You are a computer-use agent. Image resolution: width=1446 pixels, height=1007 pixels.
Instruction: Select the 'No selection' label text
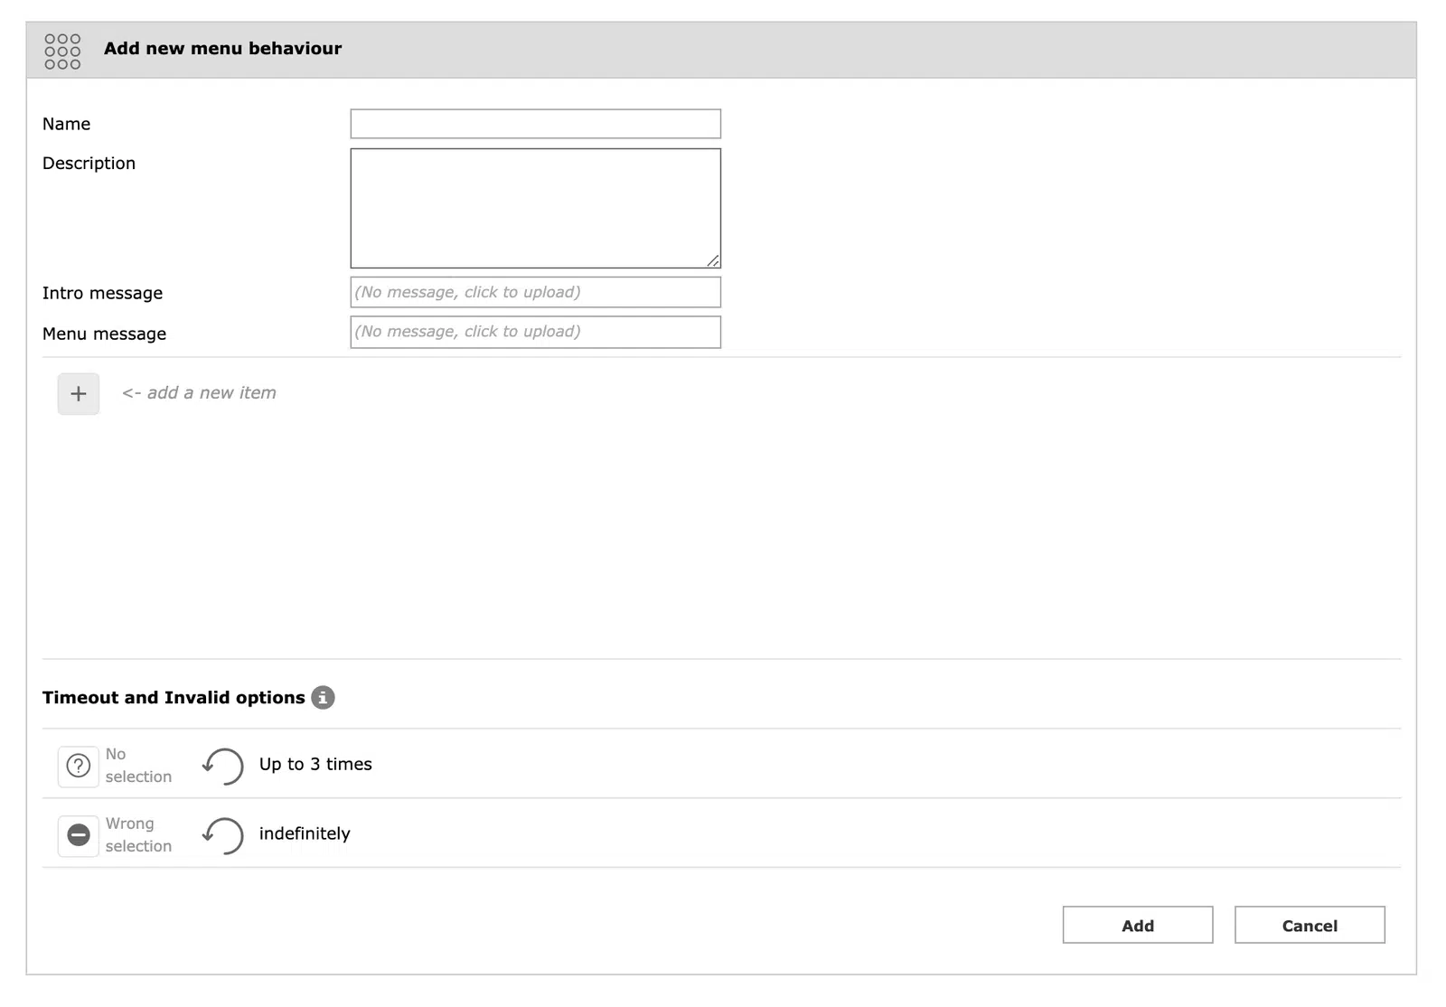pos(137,766)
